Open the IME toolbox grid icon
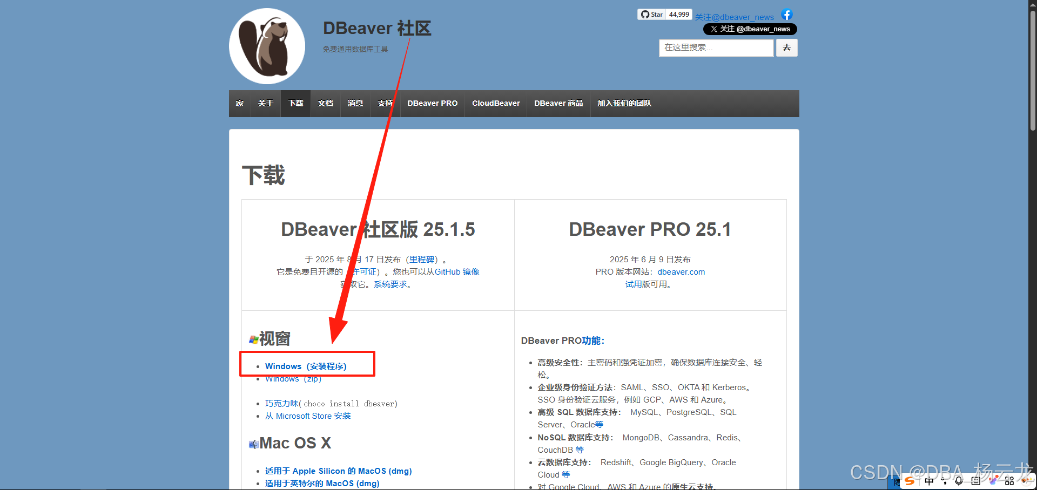The width and height of the screenshot is (1037, 490). pos(1009,481)
